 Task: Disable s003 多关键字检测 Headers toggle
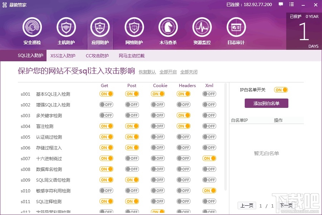coord(184,115)
